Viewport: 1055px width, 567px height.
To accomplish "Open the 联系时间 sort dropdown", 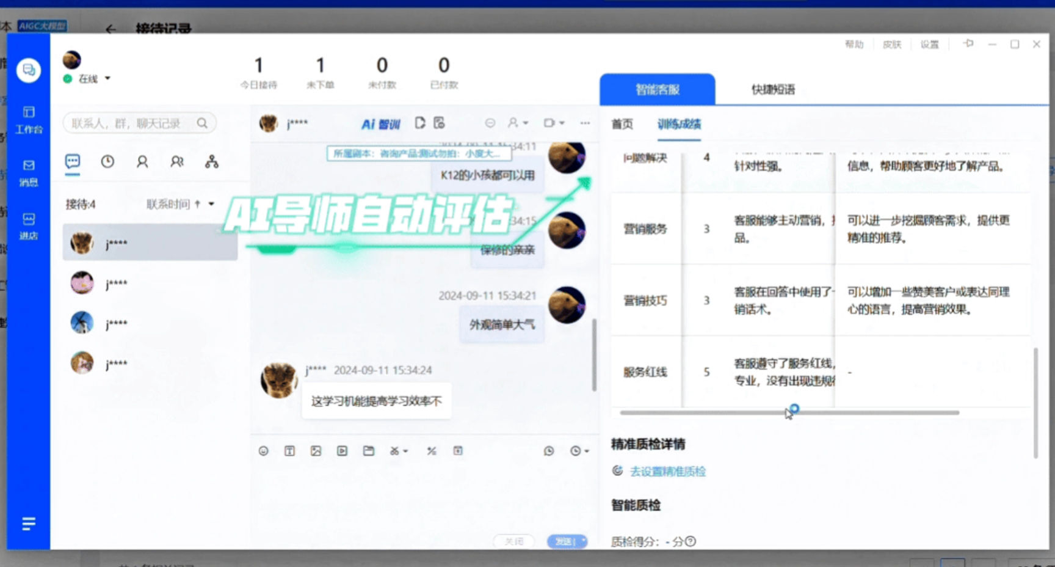I will [211, 204].
